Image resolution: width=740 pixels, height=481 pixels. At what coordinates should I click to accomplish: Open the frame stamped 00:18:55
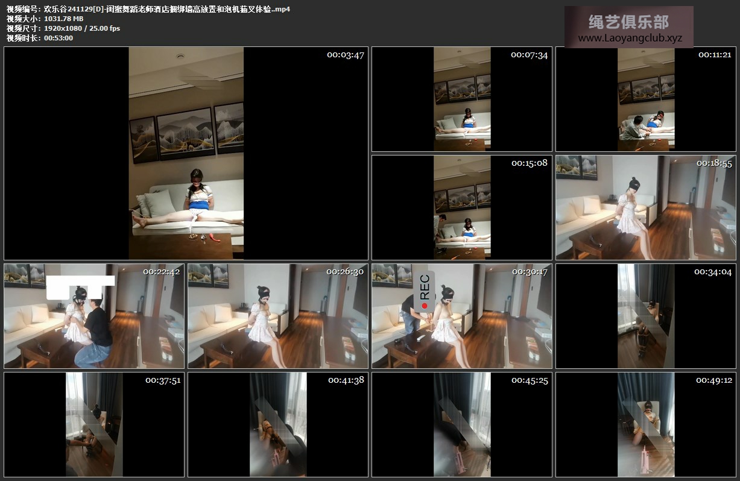(645, 207)
